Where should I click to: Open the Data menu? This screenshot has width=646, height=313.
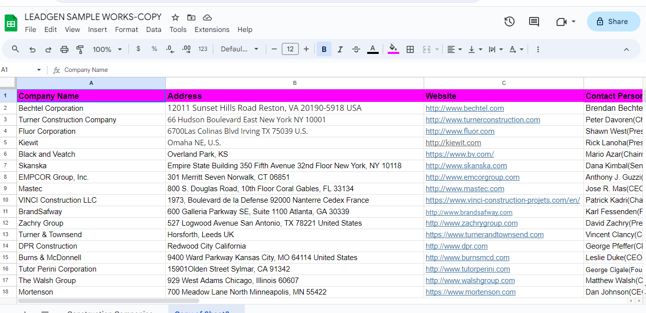(x=154, y=29)
